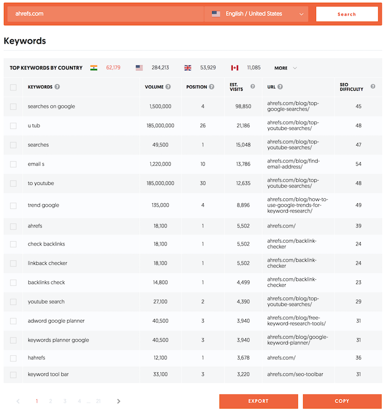The image size is (386, 413).
Task: Go to page 3 in pagination
Action: 65,401
